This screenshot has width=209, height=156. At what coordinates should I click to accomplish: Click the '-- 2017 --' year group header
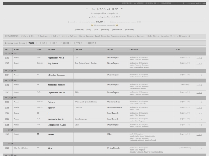[x=104, y=130]
